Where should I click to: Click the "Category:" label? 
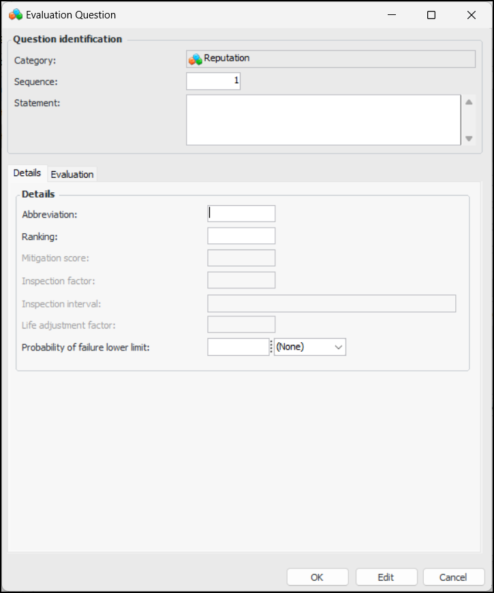[x=35, y=61]
